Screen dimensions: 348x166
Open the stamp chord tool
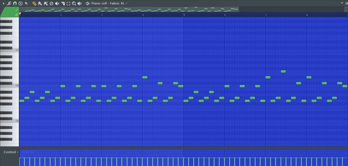tap(20, 4)
